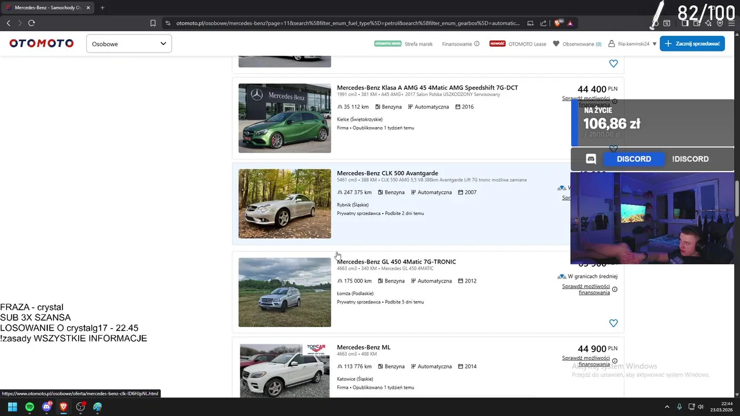This screenshot has height=416, width=740.
Task: Show hidden system tray icons
Action: click(x=667, y=407)
